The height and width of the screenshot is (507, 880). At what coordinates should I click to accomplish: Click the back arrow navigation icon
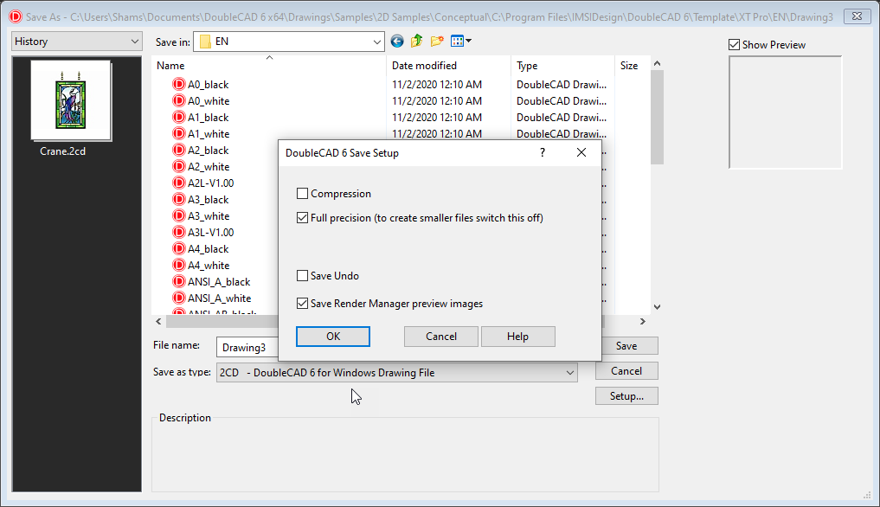tap(397, 41)
